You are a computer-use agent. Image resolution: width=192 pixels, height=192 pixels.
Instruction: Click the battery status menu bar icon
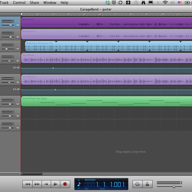point(187,3)
